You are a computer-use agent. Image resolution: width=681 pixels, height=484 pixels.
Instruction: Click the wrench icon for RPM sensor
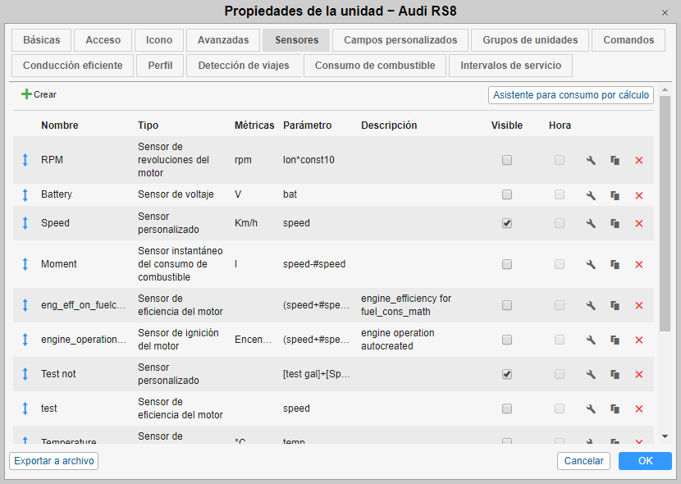(x=590, y=160)
